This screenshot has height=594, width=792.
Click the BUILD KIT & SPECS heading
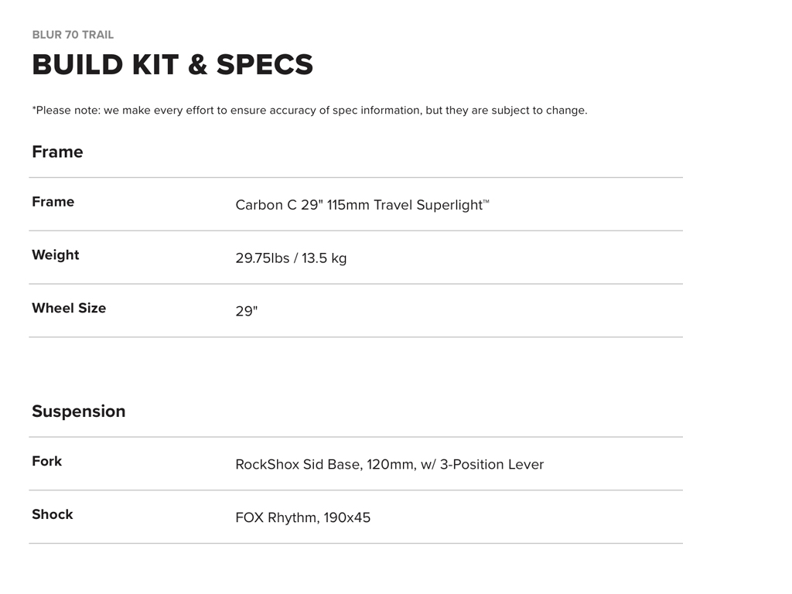click(172, 65)
